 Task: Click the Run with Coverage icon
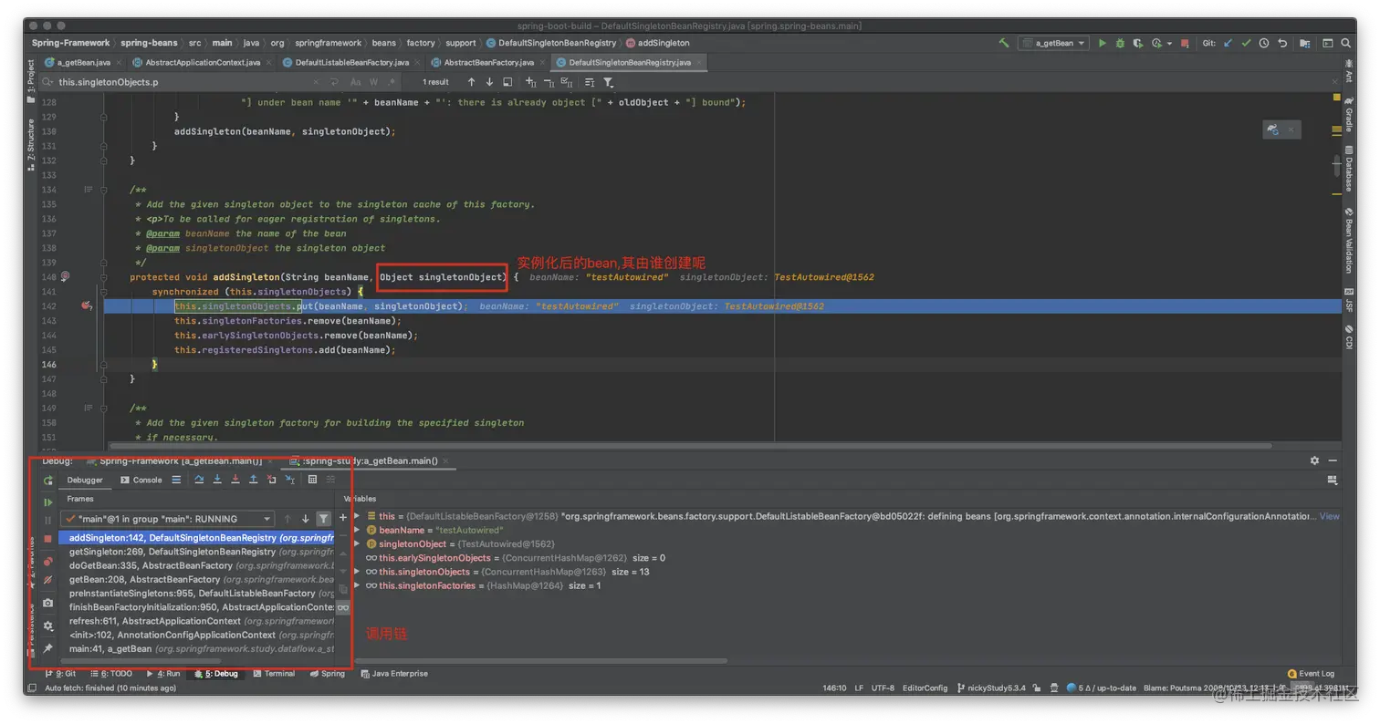pos(1137,43)
